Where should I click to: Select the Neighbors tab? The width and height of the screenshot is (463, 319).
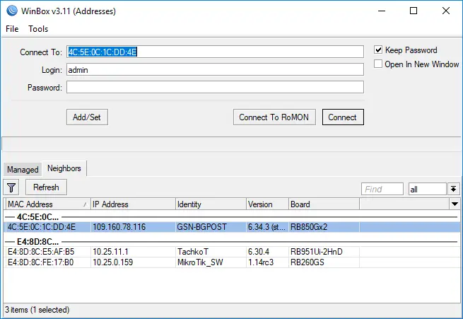tap(64, 168)
